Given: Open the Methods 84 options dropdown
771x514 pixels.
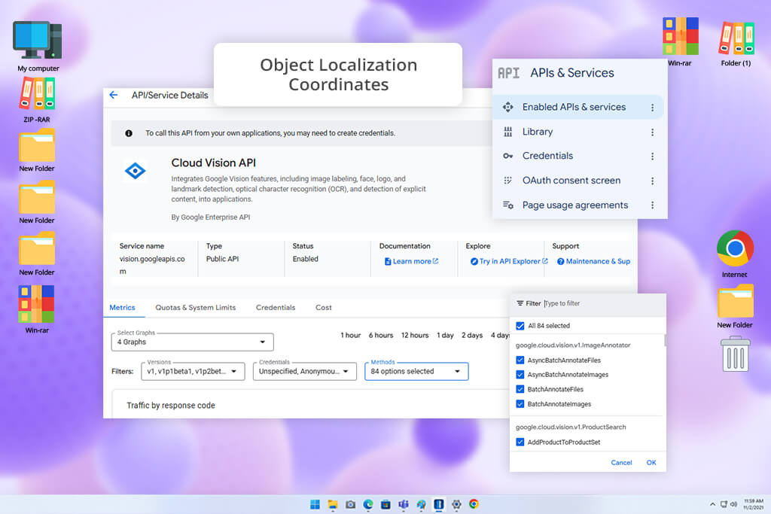Looking at the screenshot, I should (x=416, y=372).
